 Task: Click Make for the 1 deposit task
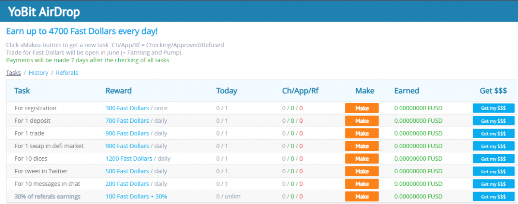pyautogui.click(x=362, y=121)
